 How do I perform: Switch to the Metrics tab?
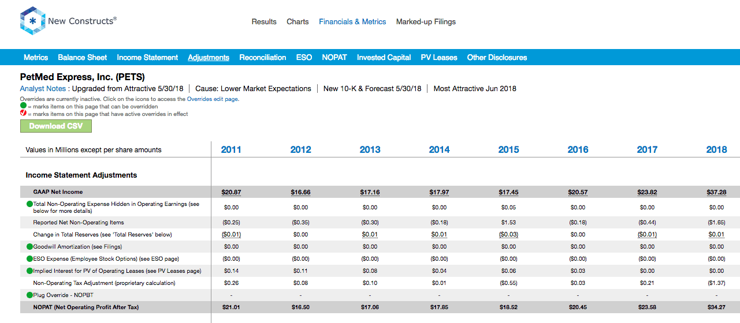[x=36, y=58]
